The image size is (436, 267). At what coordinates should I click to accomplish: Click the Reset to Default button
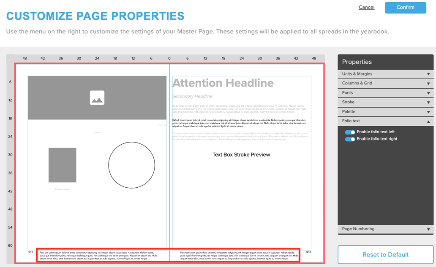[x=385, y=254]
